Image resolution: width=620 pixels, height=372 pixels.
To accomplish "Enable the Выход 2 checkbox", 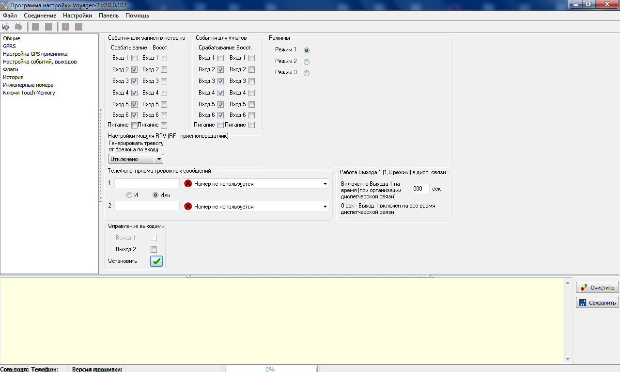I will [x=154, y=250].
